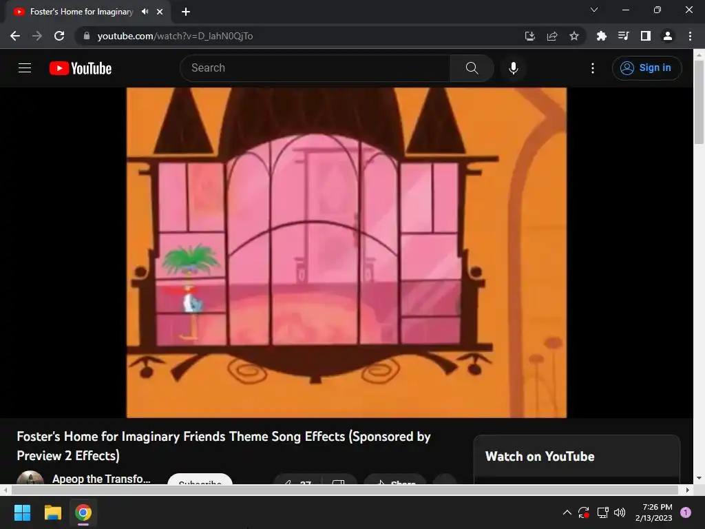Open a new browser tab
705x529 pixels.
[186, 12]
